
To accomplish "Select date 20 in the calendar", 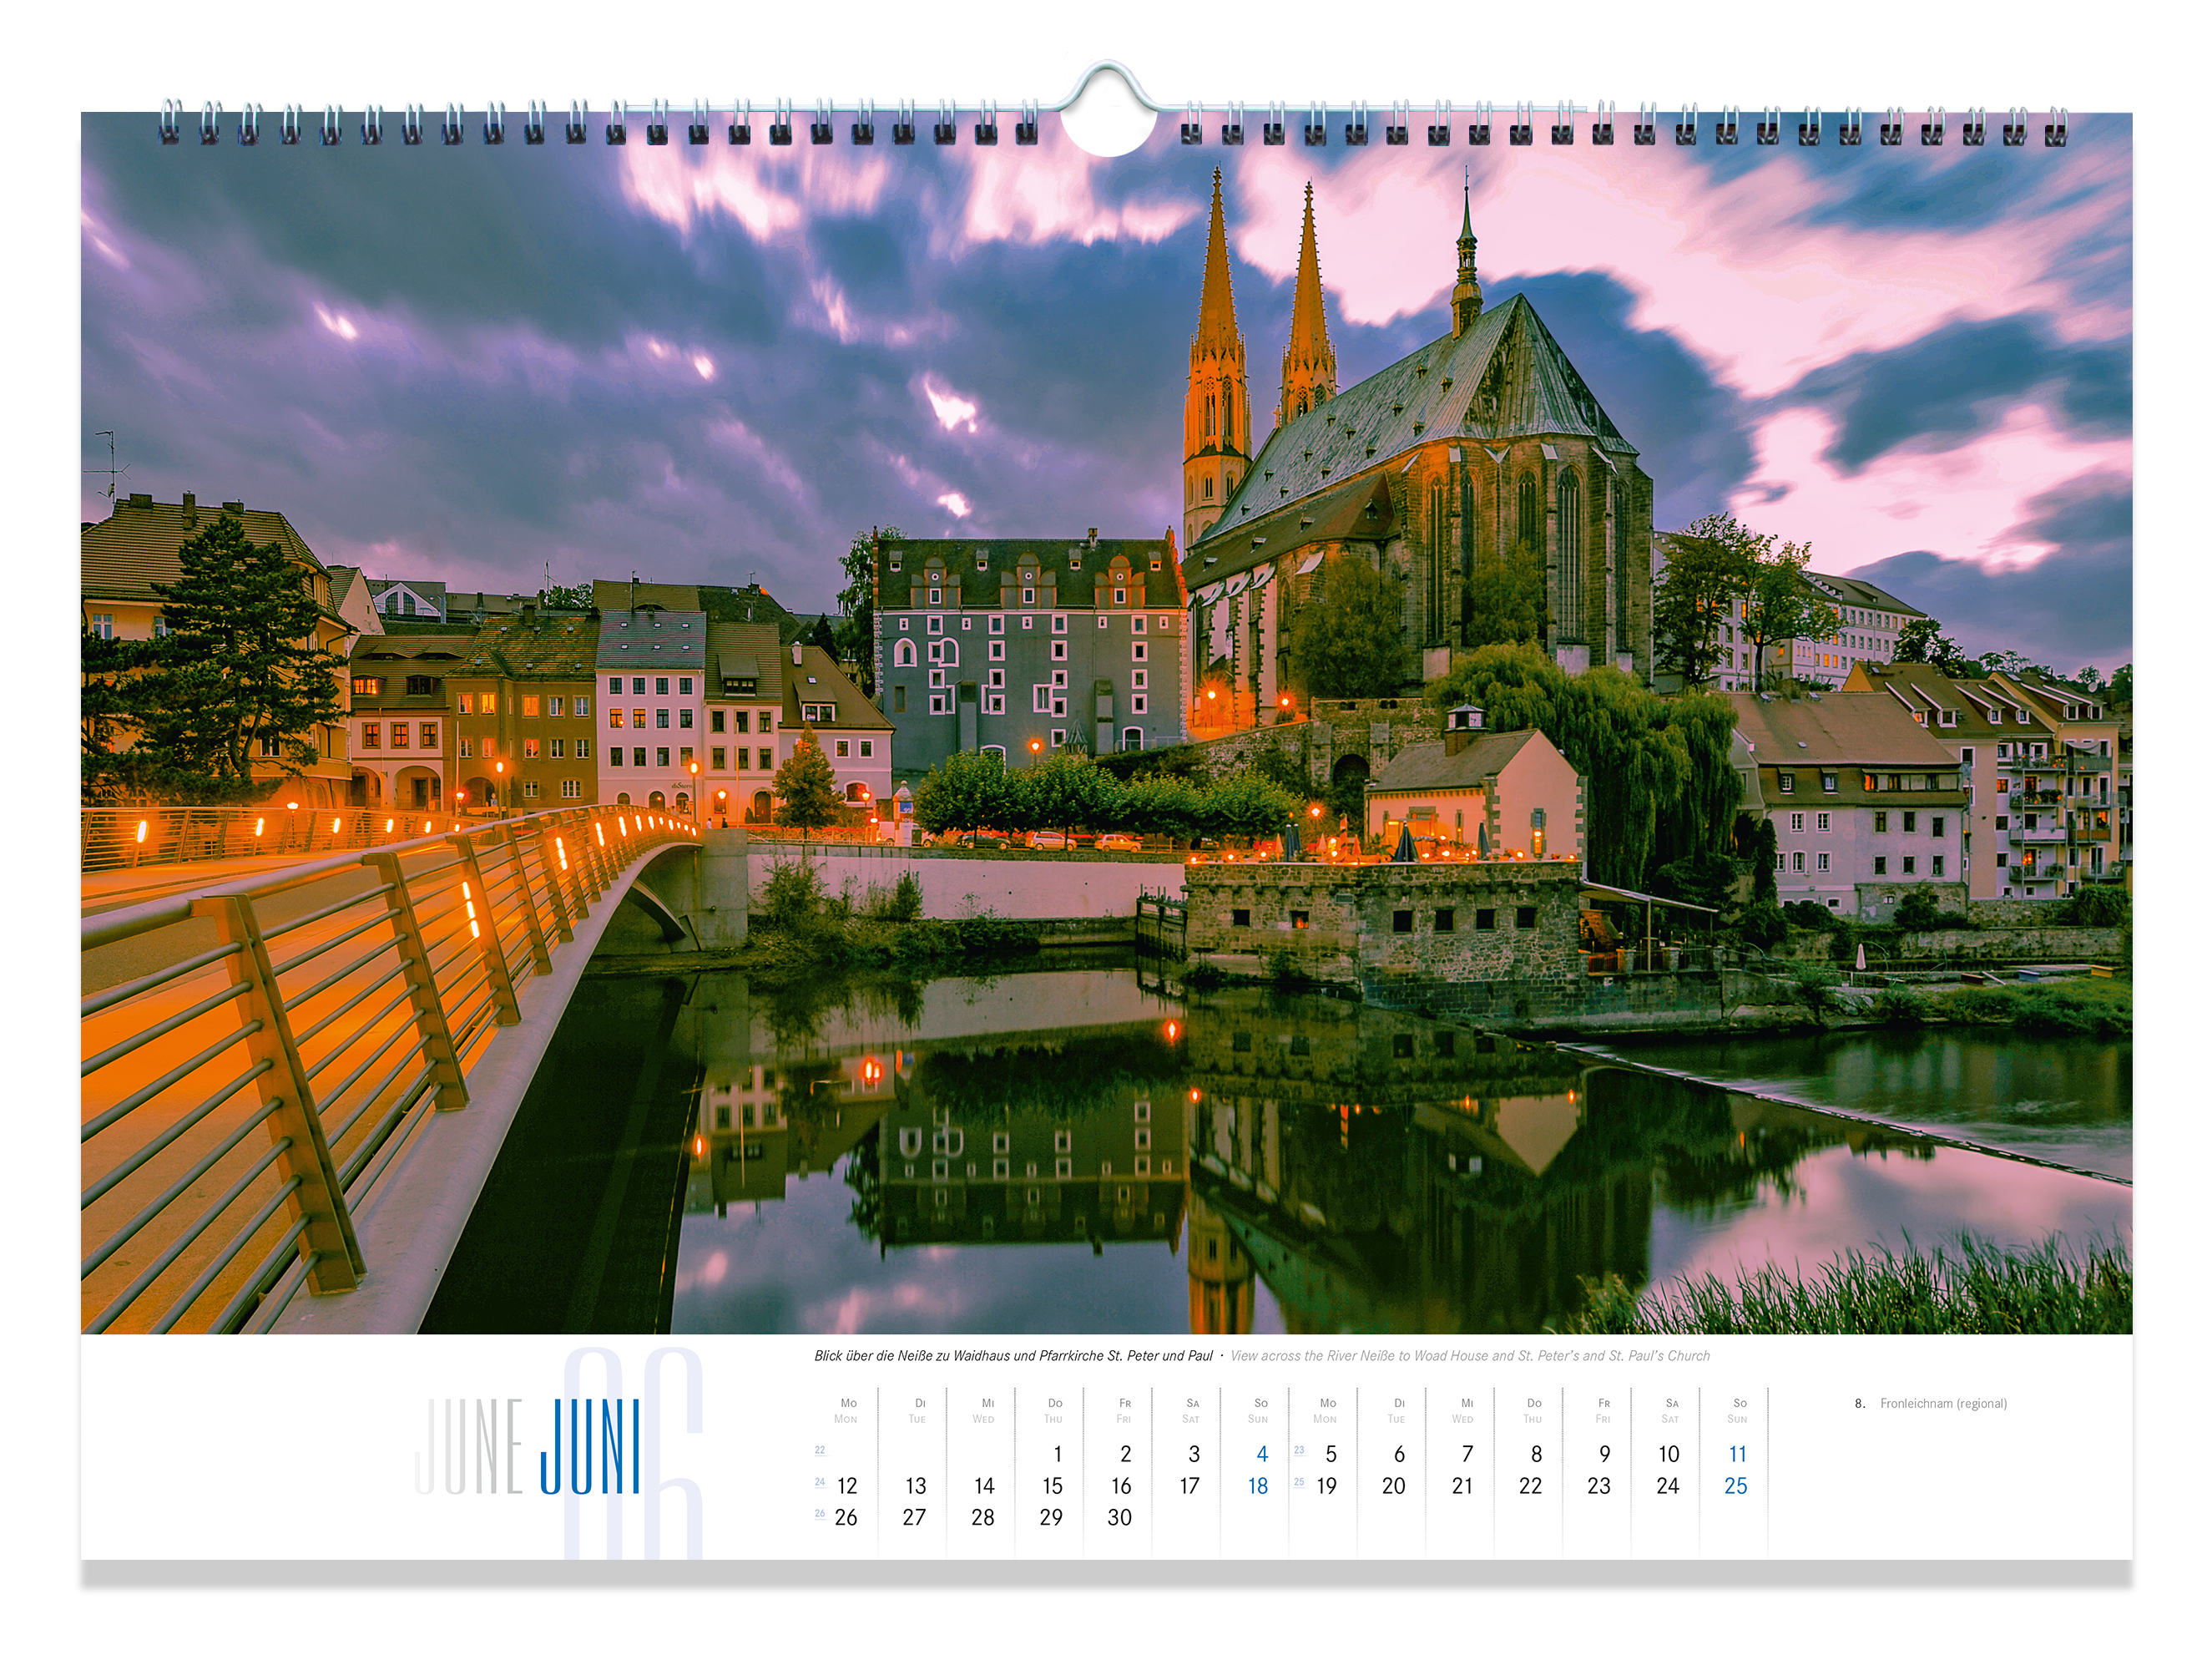I will pyautogui.click(x=1393, y=1485).
